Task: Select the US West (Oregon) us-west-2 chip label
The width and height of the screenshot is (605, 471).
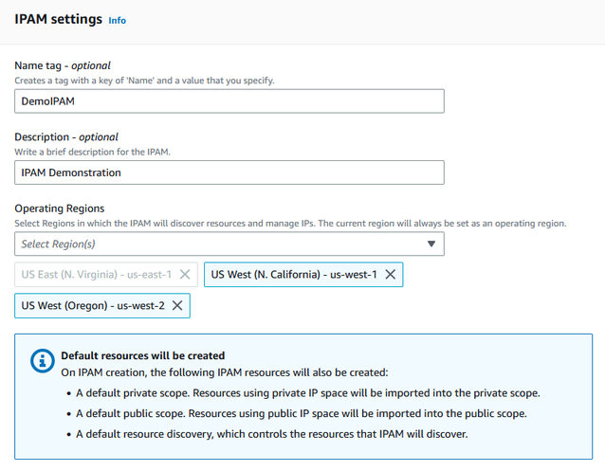Action: point(92,305)
